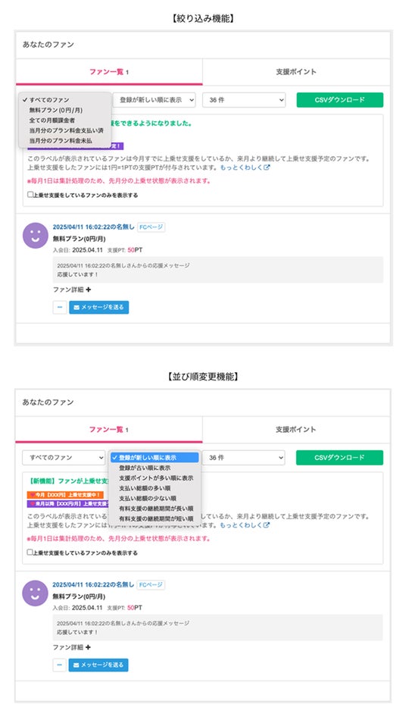Choose 支援ポイントが多い順に表示 sort option
Image resolution: width=406 pixels, height=720 pixels.
[x=156, y=478]
